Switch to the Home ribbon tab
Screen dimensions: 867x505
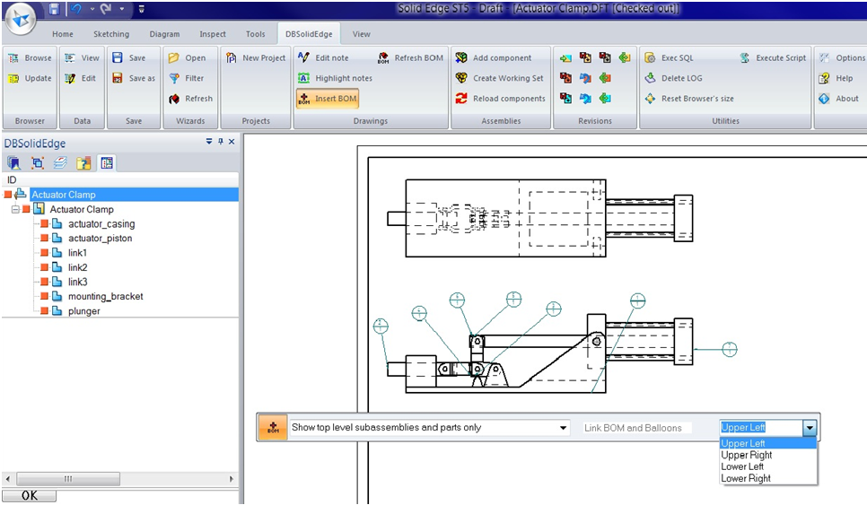[63, 34]
